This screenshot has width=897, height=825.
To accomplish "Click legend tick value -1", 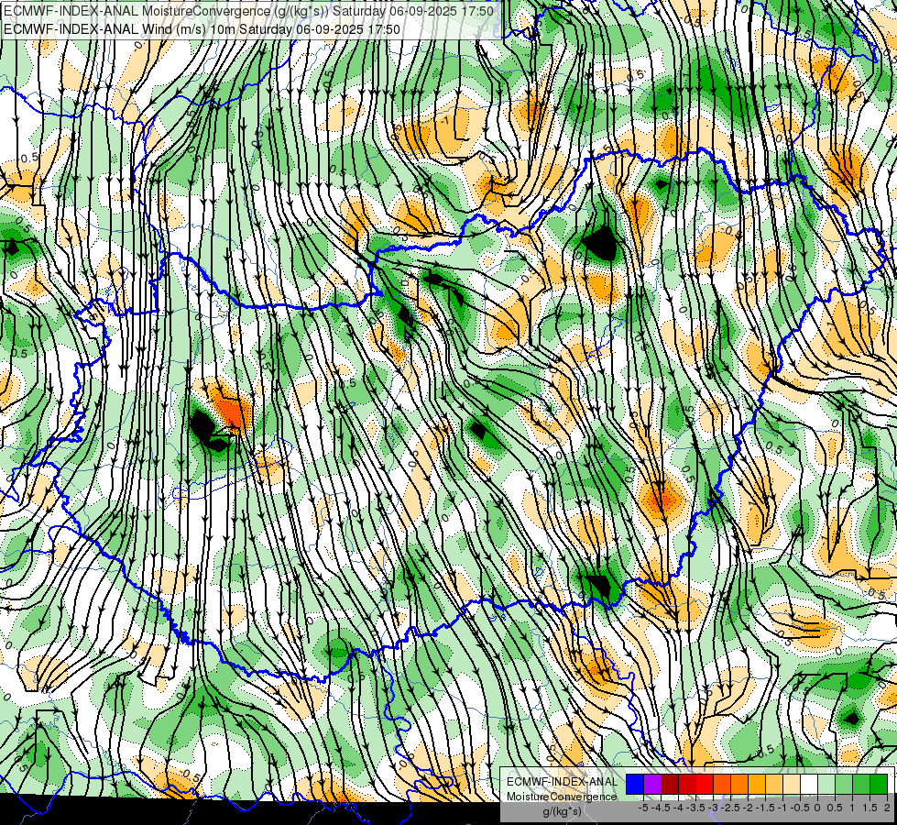I will point(782,808).
